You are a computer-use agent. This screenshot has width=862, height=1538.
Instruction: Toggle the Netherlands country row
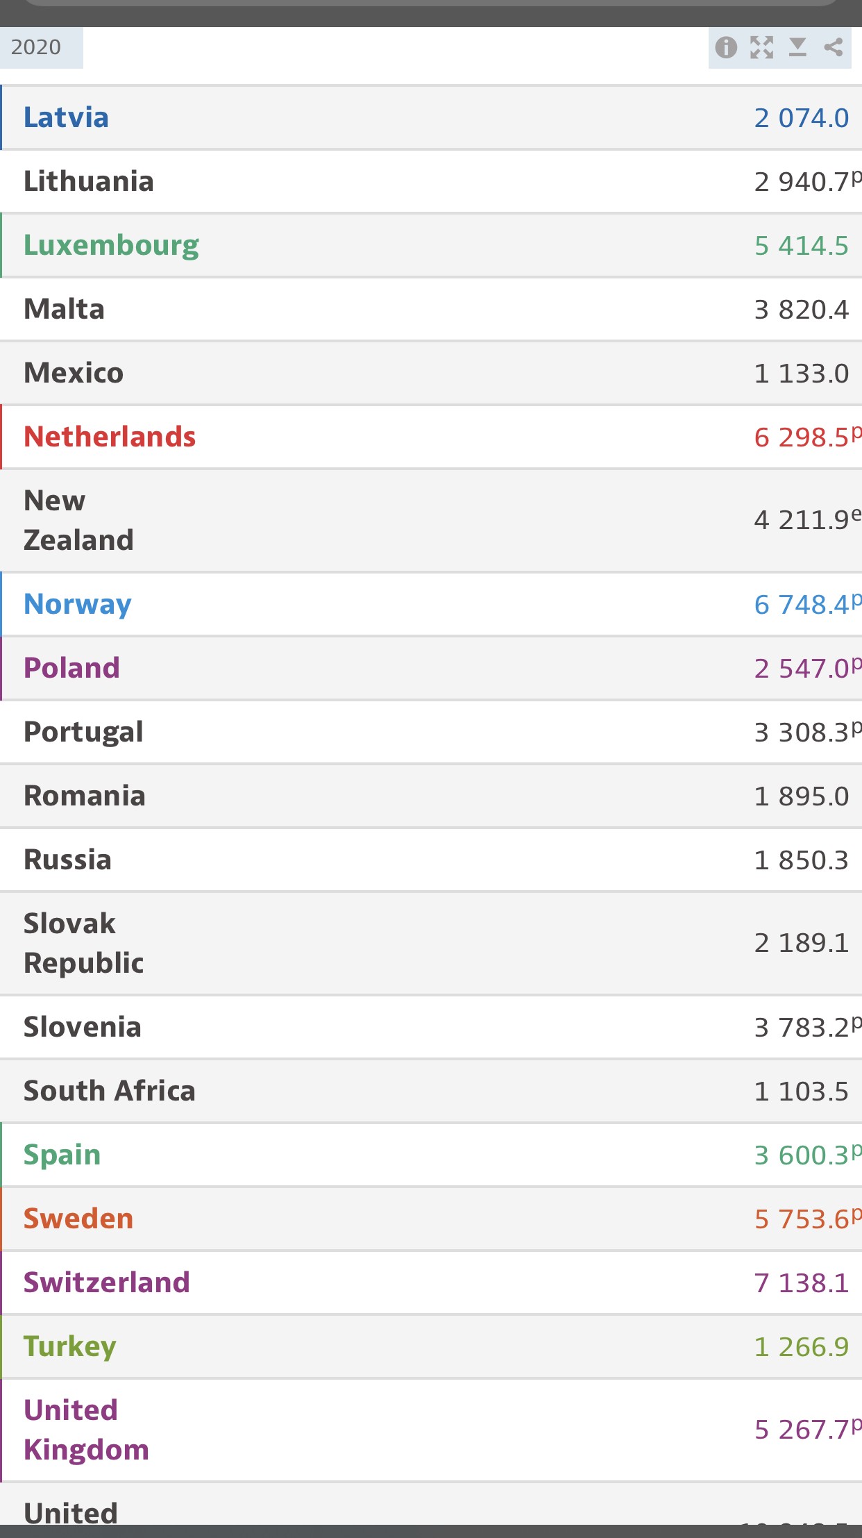click(431, 437)
